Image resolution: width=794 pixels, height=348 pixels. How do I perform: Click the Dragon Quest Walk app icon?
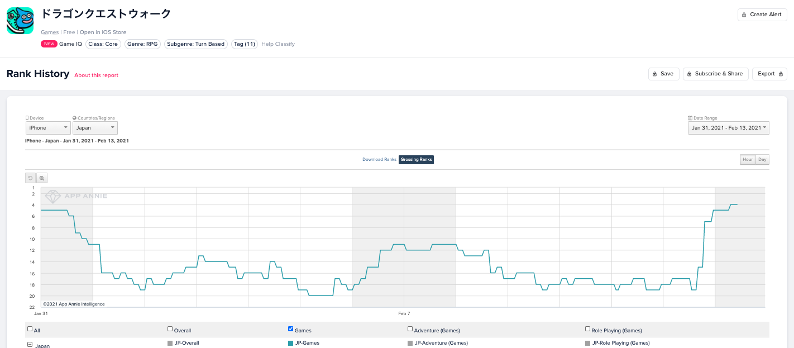pos(20,21)
